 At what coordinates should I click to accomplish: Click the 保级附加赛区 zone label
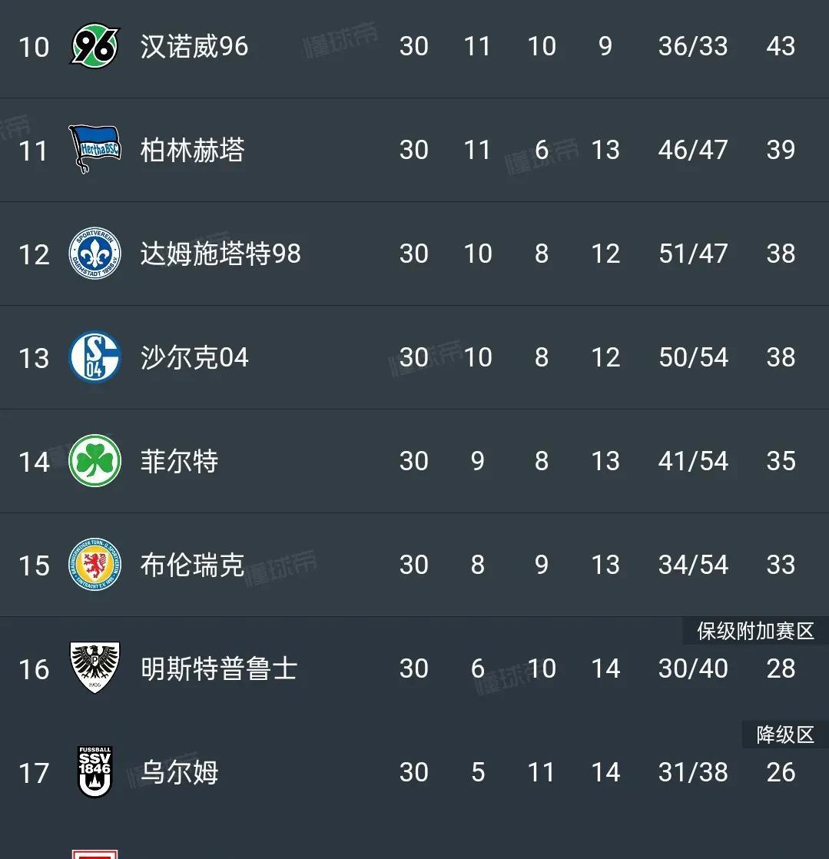point(755,631)
